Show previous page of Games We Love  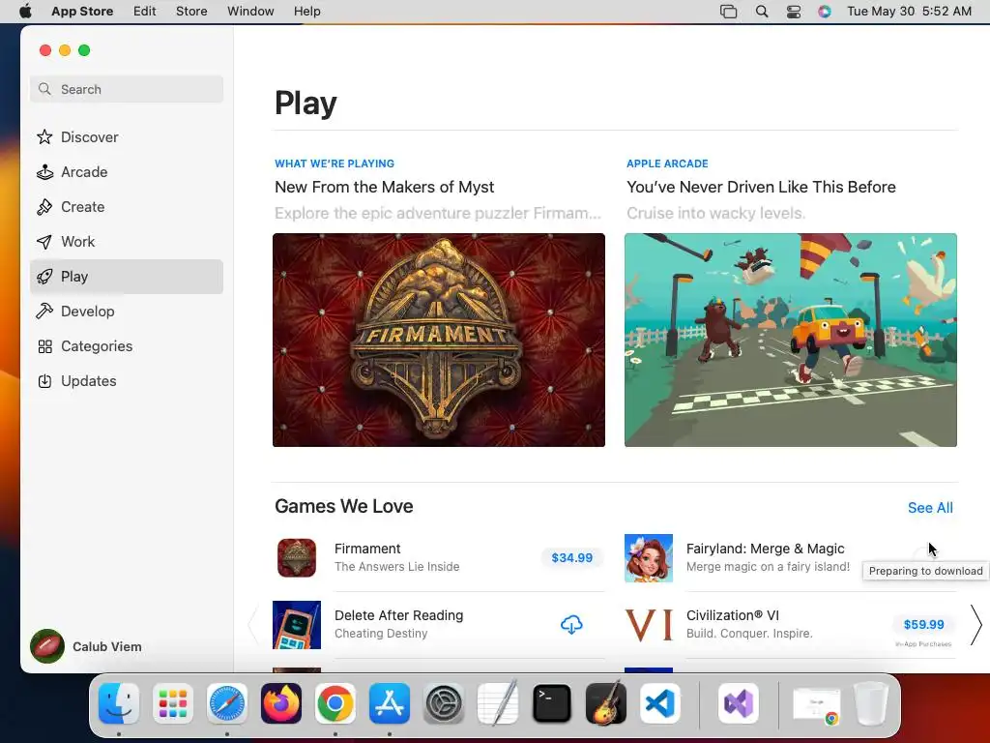click(254, 625)
